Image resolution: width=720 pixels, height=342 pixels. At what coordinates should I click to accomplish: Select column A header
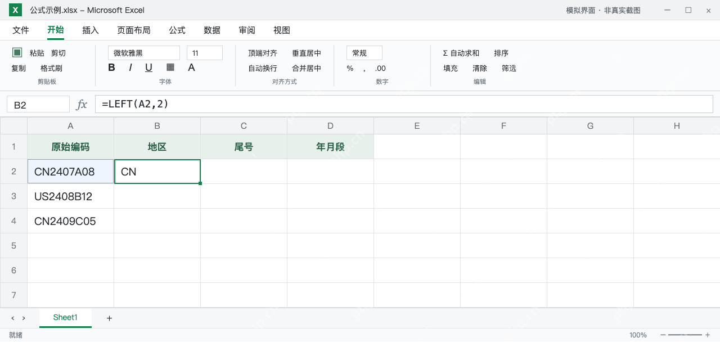pyautogui.click(x=71, y=126)
